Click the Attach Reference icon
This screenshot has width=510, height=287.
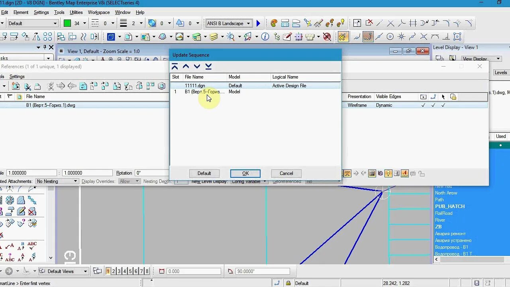coord(16,86)
